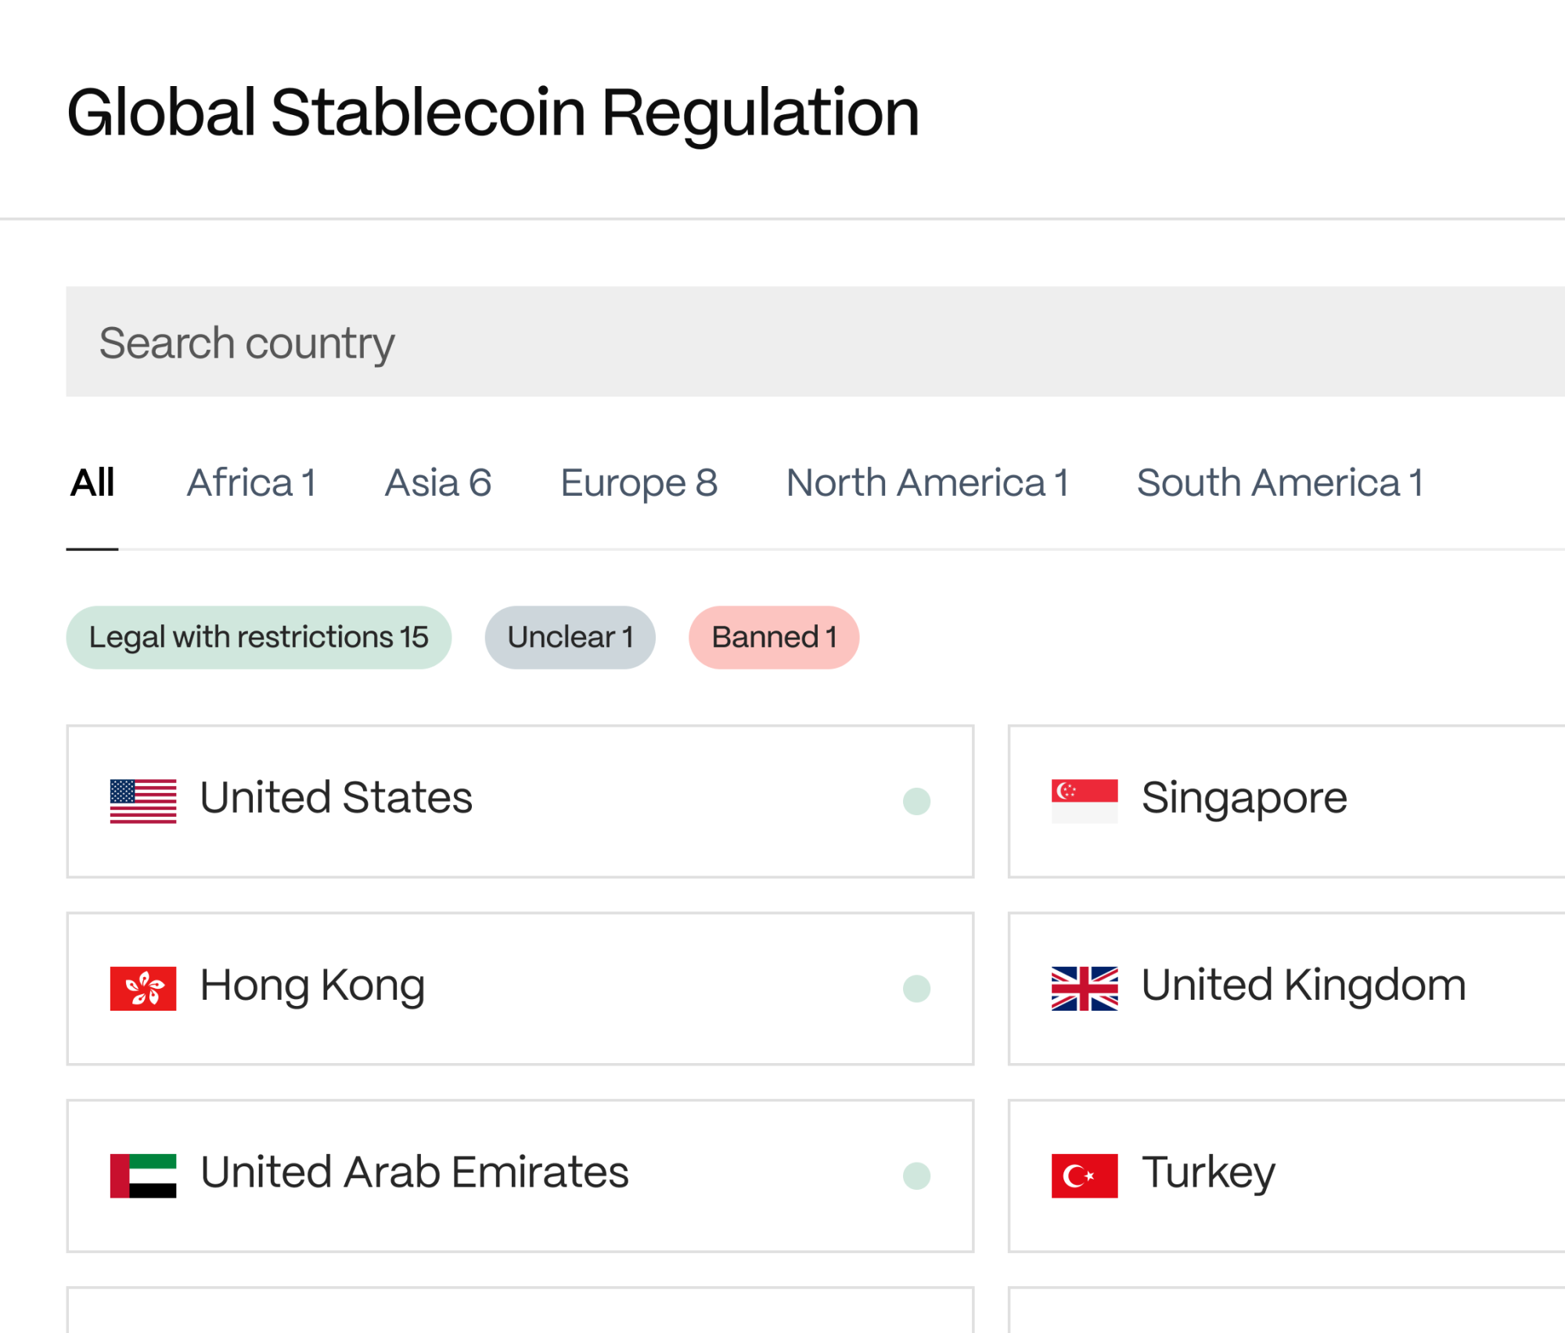Image resolution: width=1565 pixels, height=1333 pixels.
Task: Click the Search country input field
Action: pyautogui.click(x=814, y=342)
